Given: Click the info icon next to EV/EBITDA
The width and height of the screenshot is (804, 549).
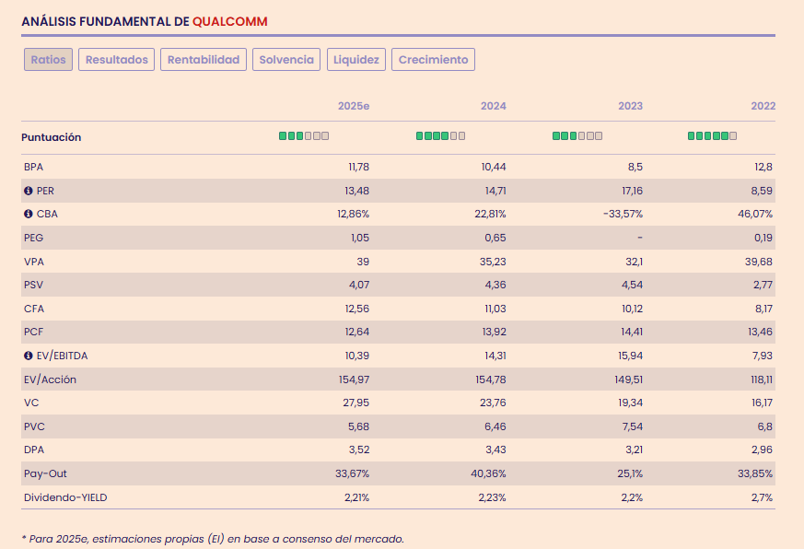Looking at the screenshot, I should pyautogui.click(x=29, y=356).
